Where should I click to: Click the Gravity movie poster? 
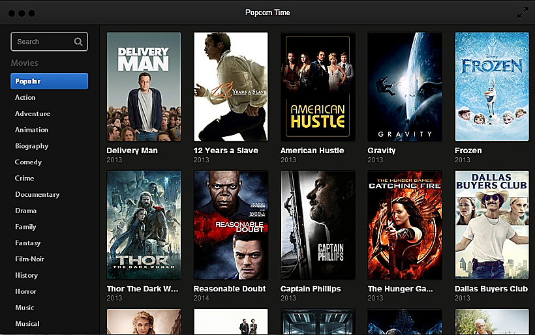[x=405, y=87]
